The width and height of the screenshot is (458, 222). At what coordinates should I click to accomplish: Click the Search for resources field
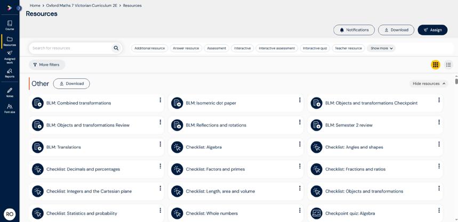(x=71, y=48)
